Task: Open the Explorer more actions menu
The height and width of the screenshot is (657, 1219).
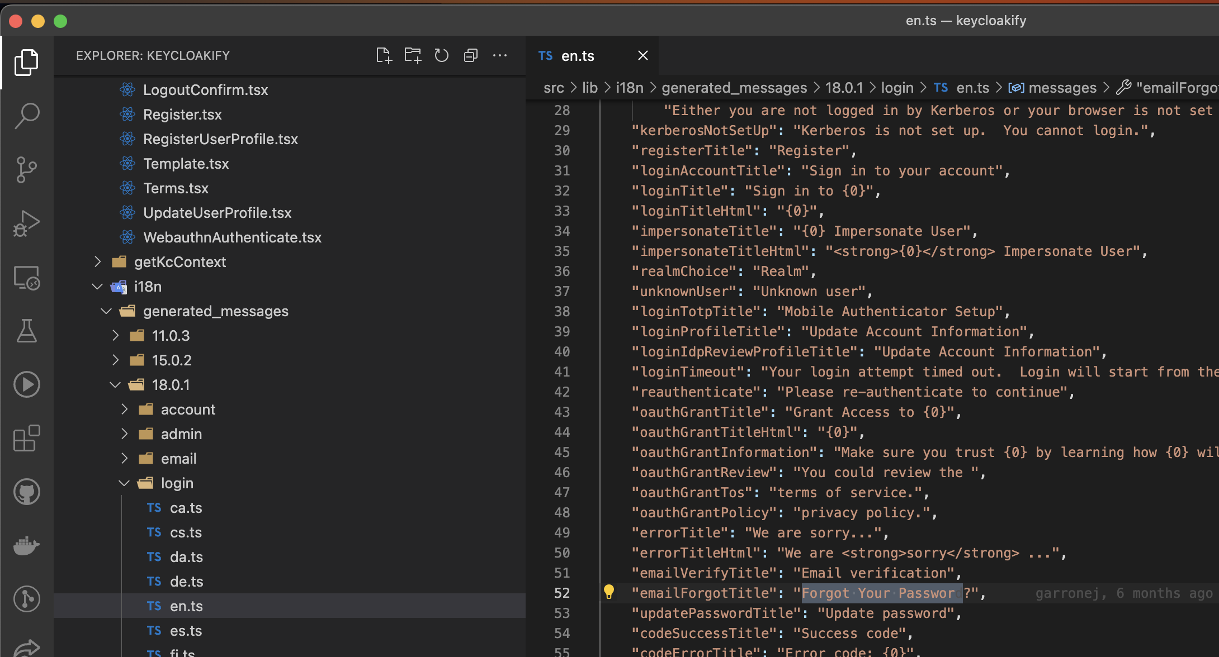Action: pos(500,55)
